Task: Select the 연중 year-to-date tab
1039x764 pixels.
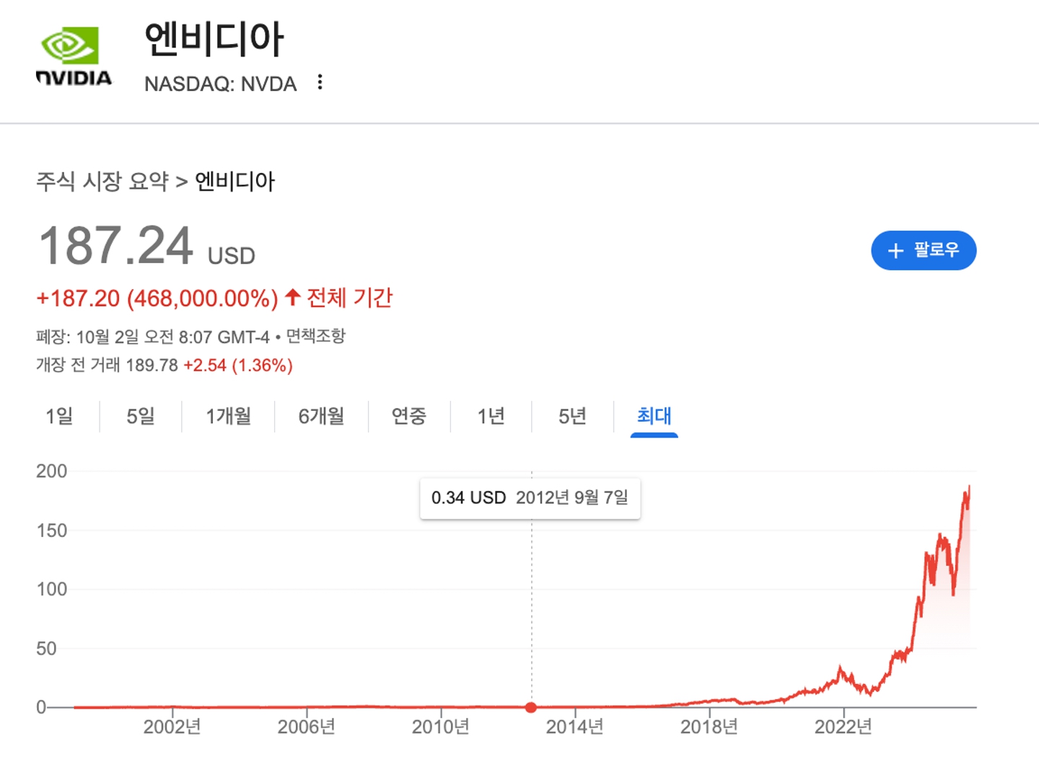Action: pyautogui.click(x=409, y=416)
